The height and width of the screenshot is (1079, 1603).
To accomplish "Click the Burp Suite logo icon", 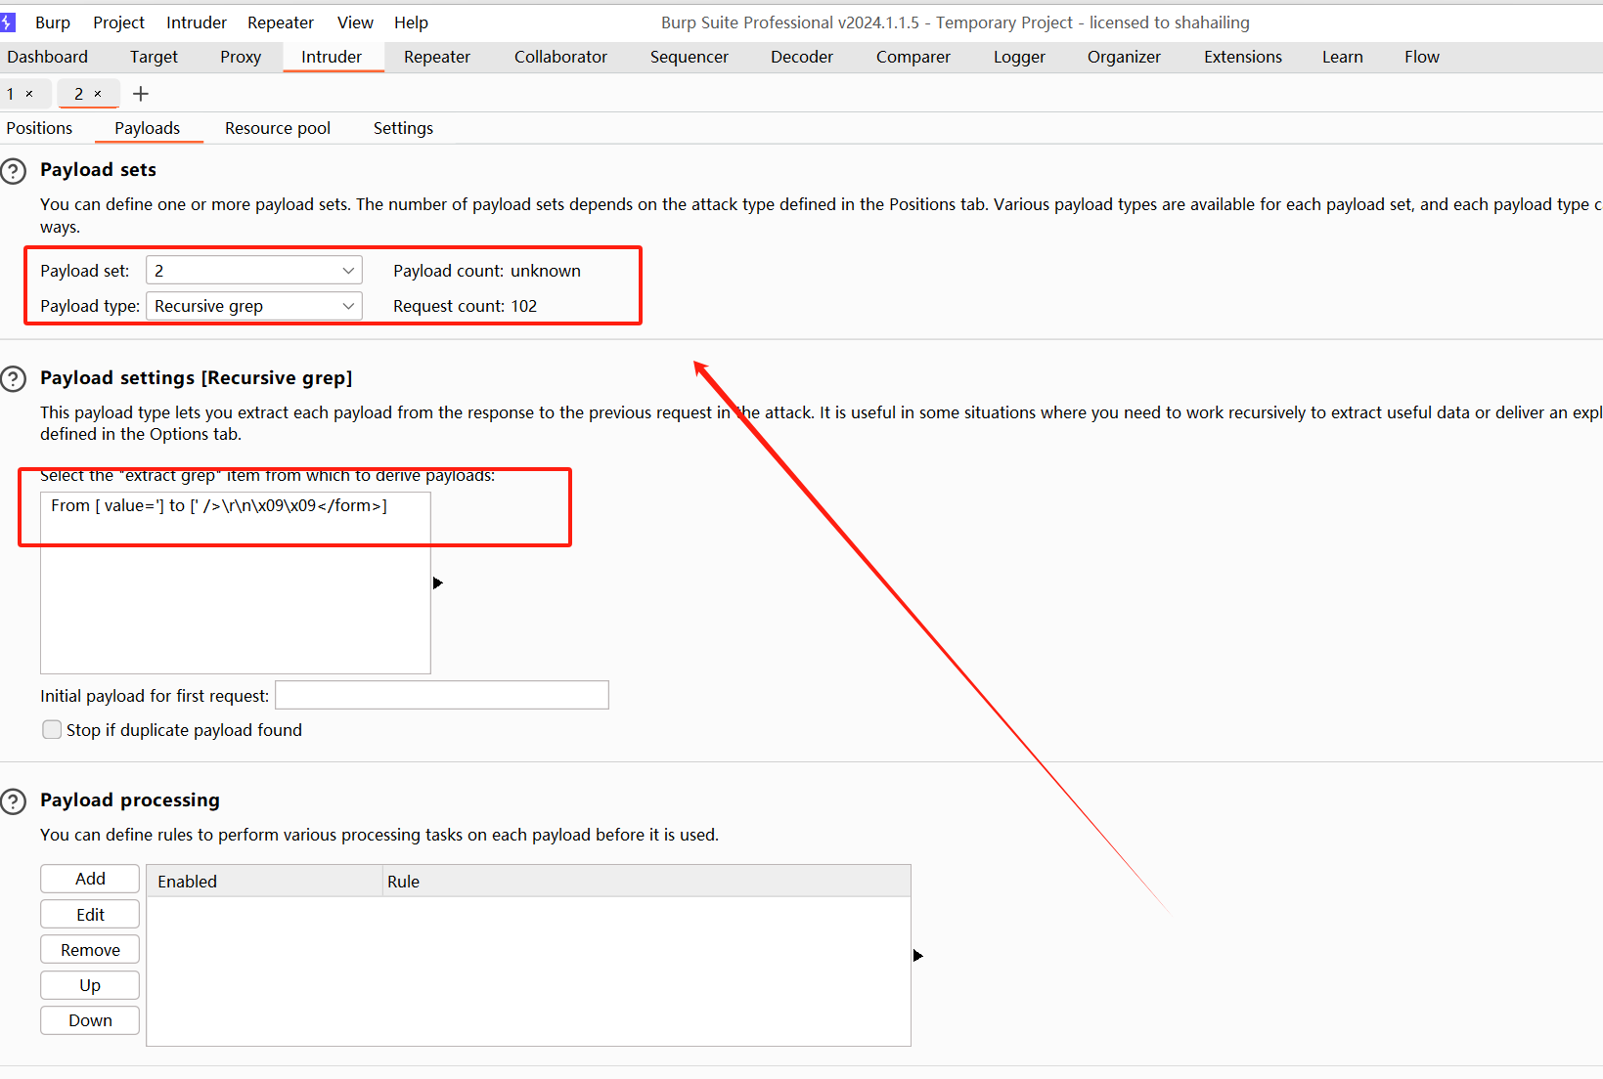I will [x=8, y=22].
